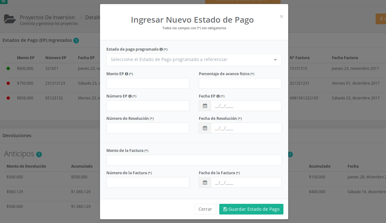This screenshot has height=223, width=386.
Task: Click calendar icon for Fecha de la Factura
Action: pyautogui.click(x=205, y=183)
